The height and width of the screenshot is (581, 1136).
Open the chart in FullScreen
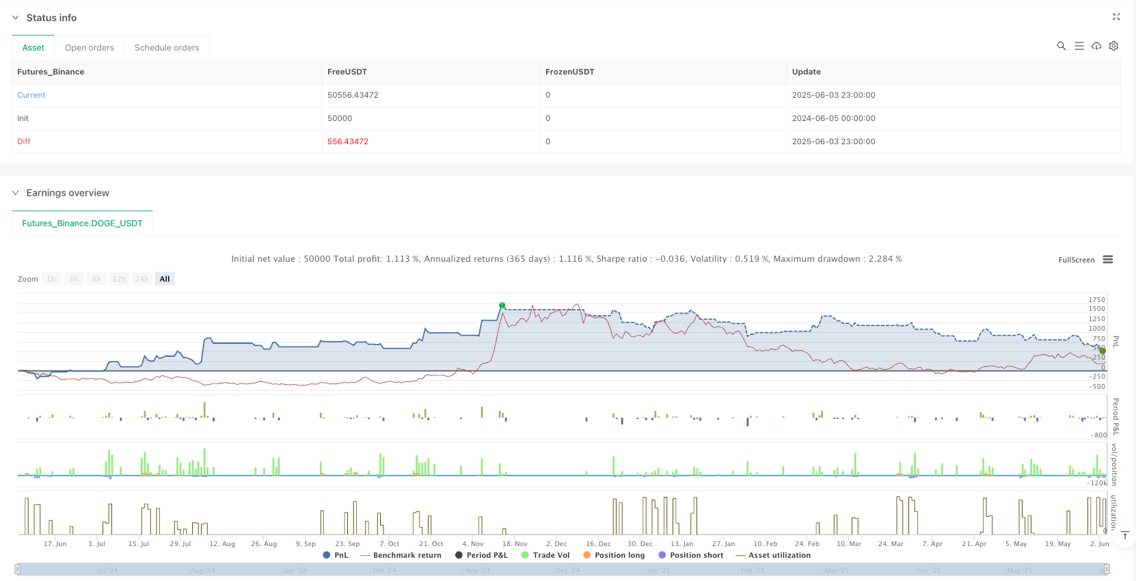coord(1077,260)
